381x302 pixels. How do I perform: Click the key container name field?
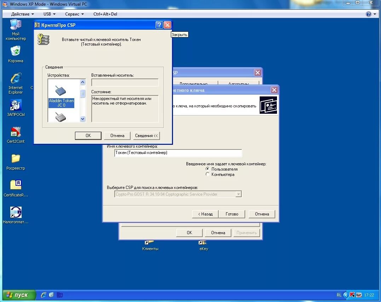[x=178, y=153]
